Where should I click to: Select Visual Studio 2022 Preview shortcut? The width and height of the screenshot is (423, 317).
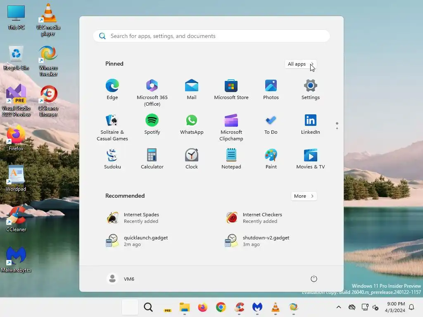(x=16, y=100)
